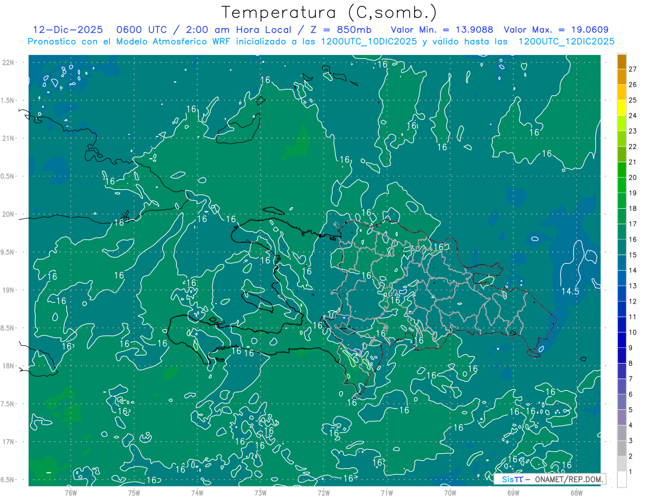
Task: Click the "74W" longitude axis label
Action: tap(197, 493)
